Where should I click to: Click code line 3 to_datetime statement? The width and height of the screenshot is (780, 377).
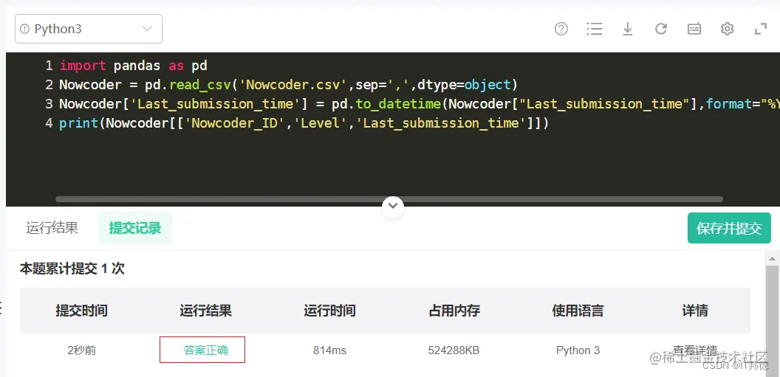pos(420,104)
